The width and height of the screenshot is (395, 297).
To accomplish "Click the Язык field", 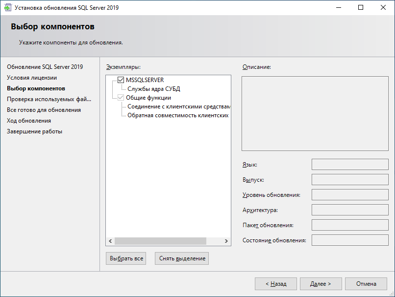I will 350,165.
